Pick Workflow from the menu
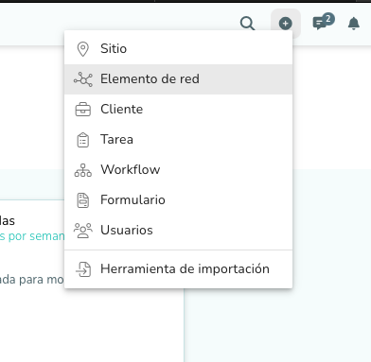 point(178,170)
